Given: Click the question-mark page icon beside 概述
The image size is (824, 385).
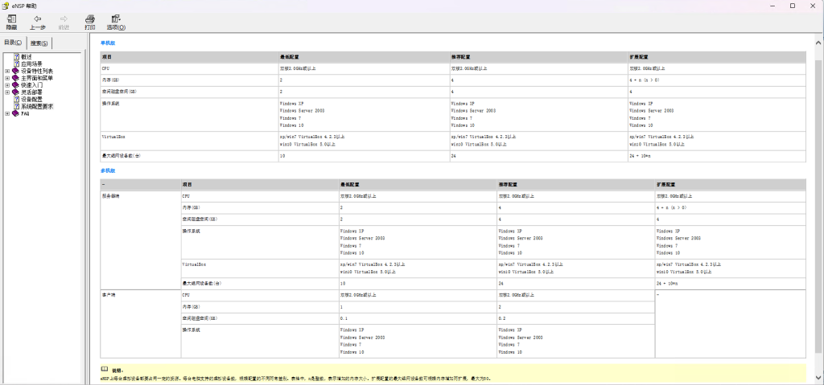Looking at the screenshot, I should click(16, 56).
